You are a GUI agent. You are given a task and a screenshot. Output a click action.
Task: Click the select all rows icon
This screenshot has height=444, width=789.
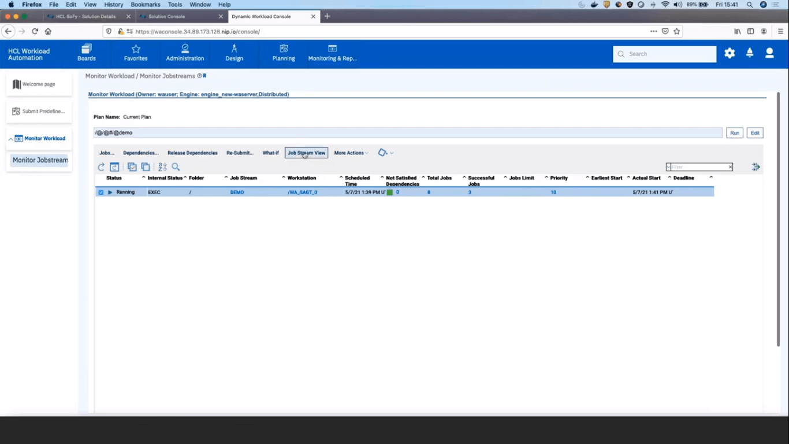coord(132,167)
